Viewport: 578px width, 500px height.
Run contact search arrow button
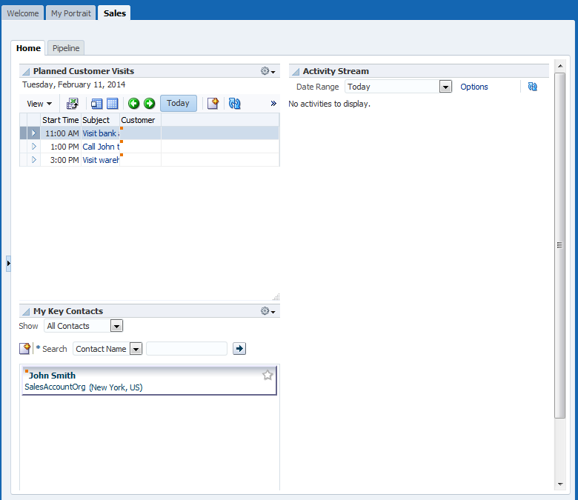coord(239,349)
